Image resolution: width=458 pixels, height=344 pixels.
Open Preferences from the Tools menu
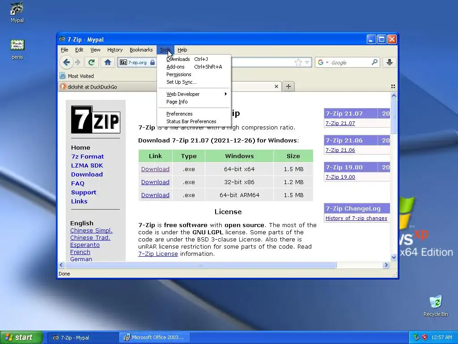point(194,113)
